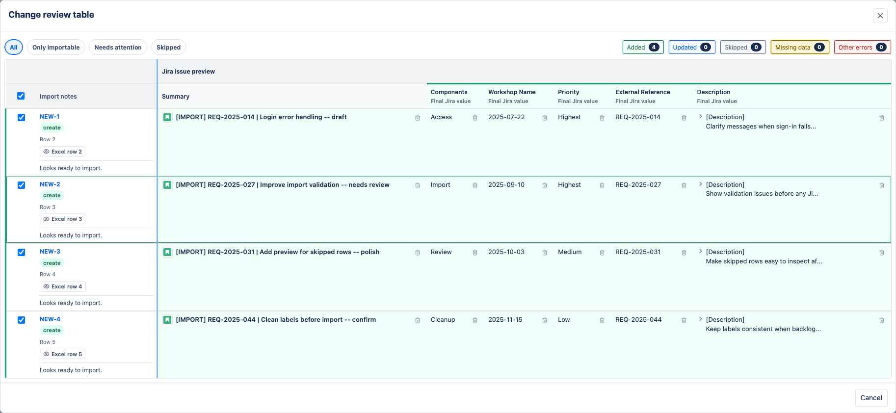Remove workshop date 2025-07-22
The width and height of the screenshot is (896, 413).
tap(545, 118)
